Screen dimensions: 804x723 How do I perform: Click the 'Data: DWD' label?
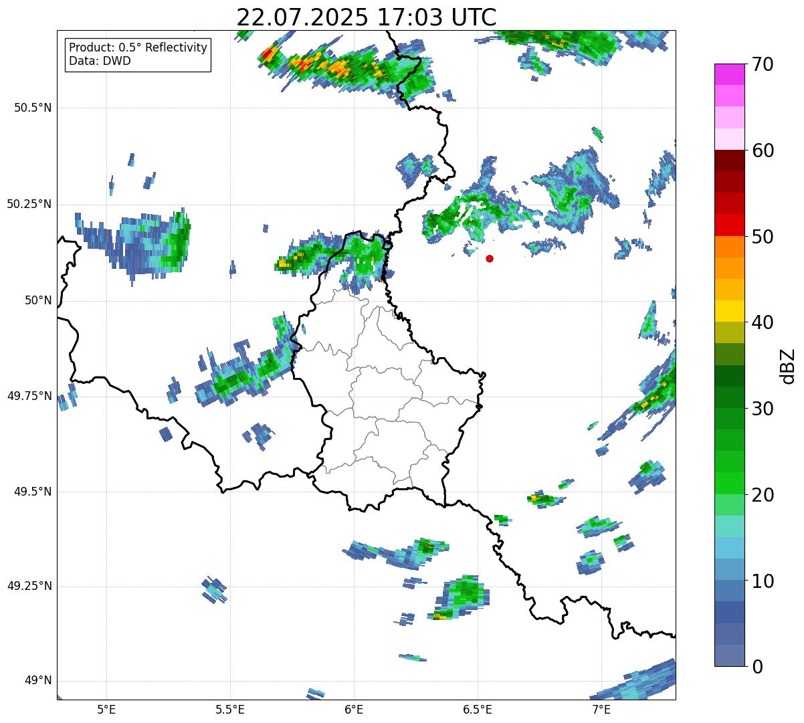coord(100,61)
